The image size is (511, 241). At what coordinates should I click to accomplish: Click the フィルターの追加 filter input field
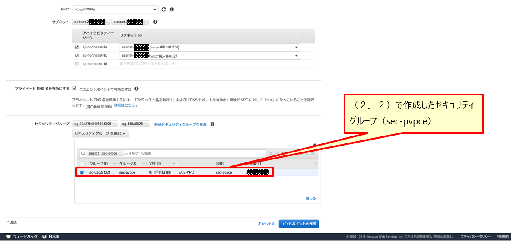coord(195,153)
